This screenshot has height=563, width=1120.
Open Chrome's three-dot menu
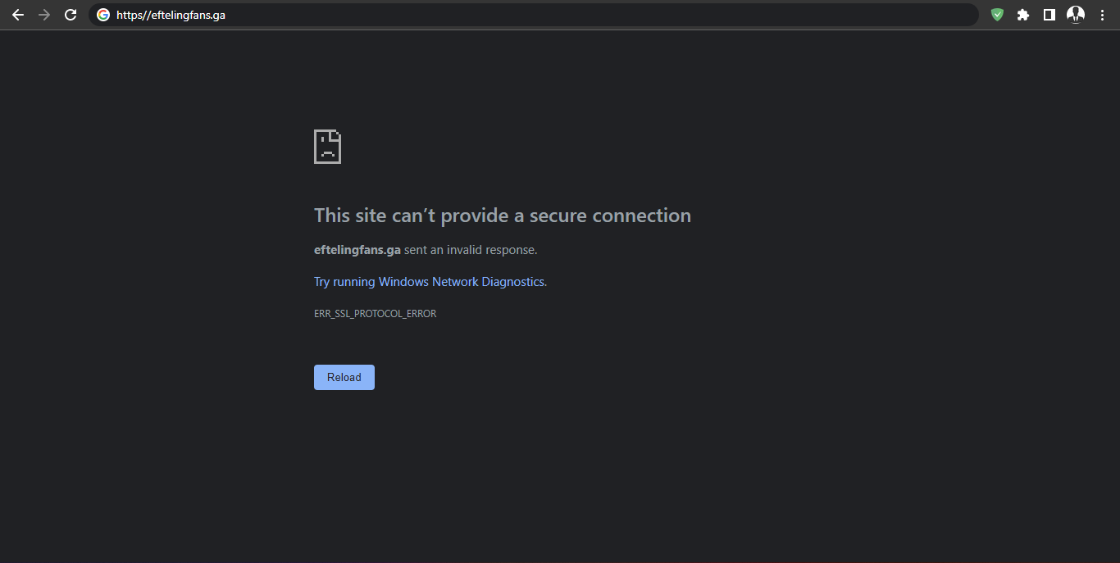click(x=1102, y=15)
